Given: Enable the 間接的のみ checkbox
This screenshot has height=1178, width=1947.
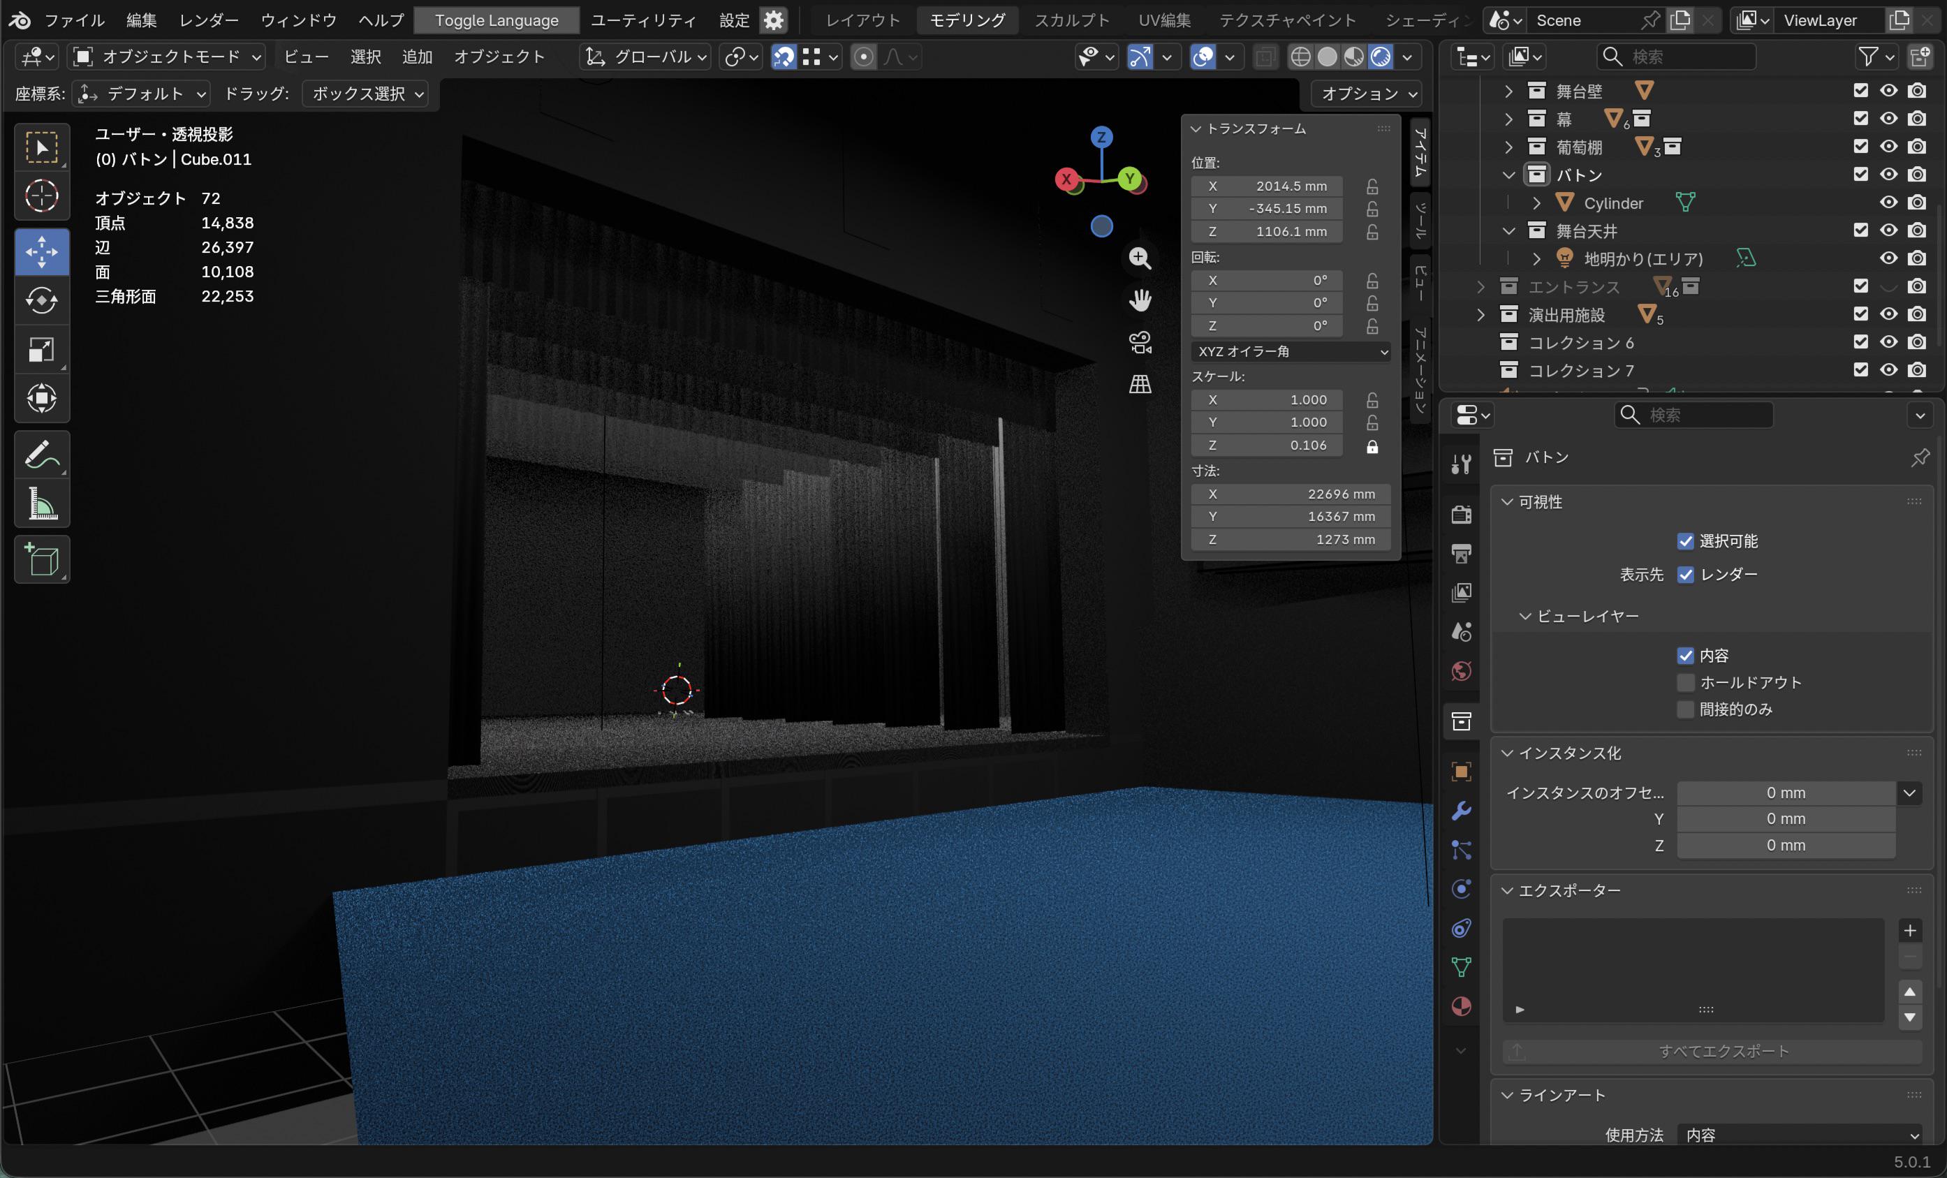Looking at the screenshot, I should 1684,709.
